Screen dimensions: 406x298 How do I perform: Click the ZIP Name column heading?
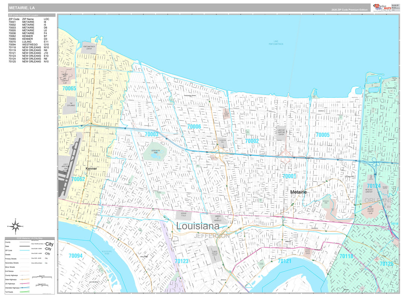[28, 19]
